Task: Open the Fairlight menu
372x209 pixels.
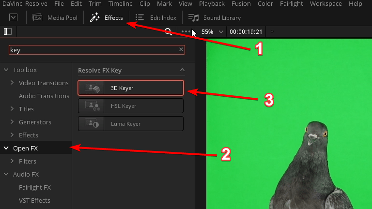Action: (x=291, y=4)
